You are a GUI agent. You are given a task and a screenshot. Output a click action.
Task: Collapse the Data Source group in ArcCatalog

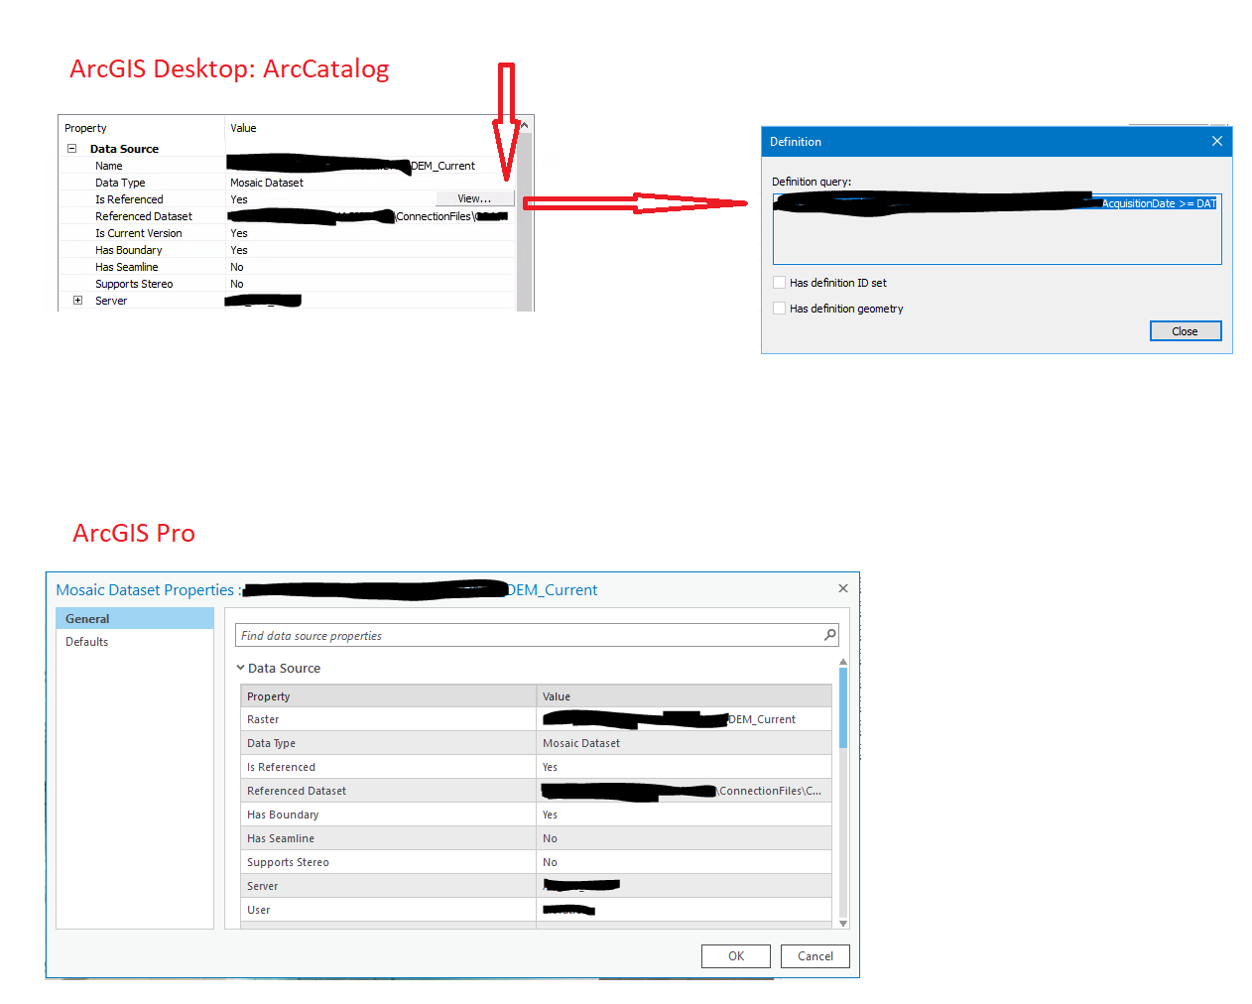click(x=71, y=149)
